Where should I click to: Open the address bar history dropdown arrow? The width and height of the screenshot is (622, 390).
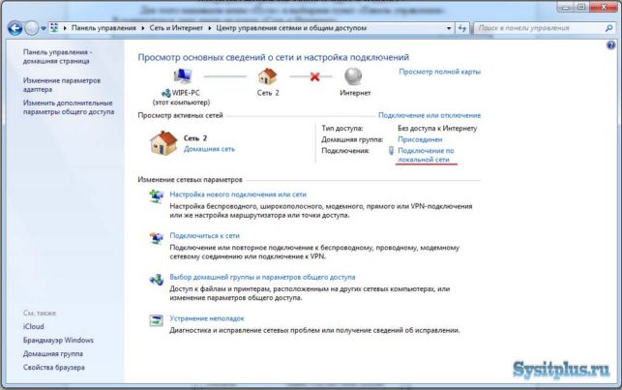(449, 28)
